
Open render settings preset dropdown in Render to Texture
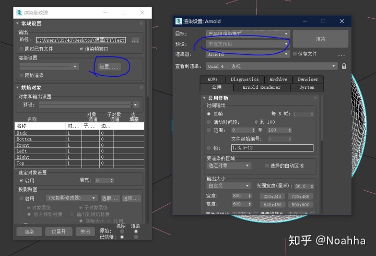49,66
